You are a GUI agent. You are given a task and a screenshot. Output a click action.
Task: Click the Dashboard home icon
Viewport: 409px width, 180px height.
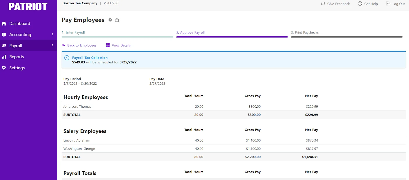pos(4,24)
